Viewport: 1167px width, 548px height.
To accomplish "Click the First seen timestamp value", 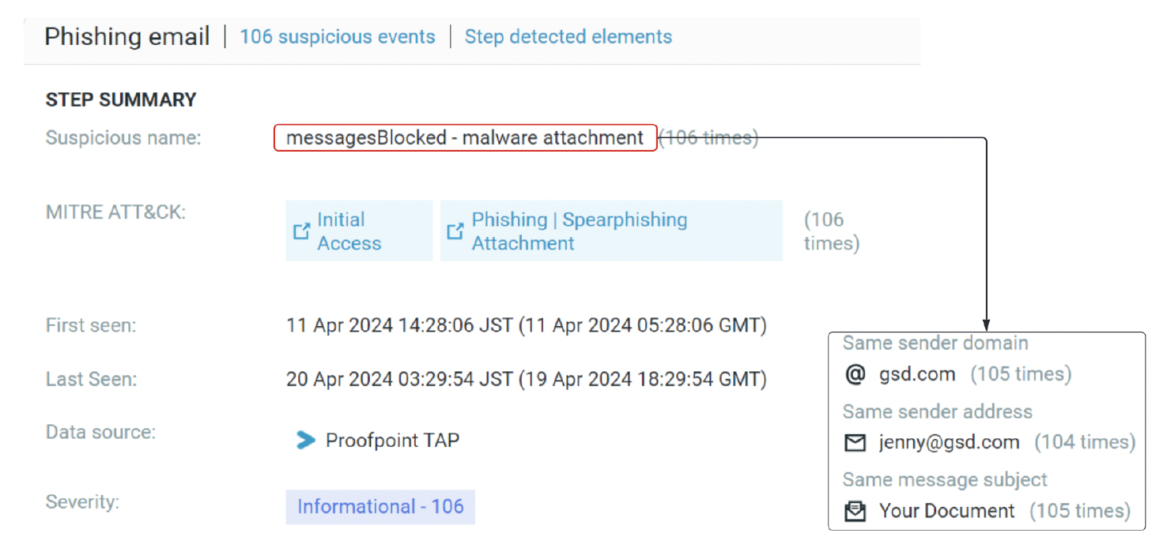I will [526, 325].
